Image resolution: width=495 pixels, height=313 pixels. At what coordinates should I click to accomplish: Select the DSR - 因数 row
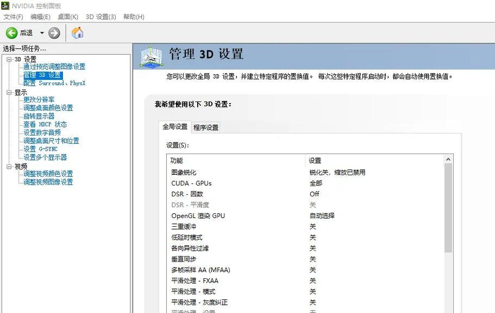[305, 194]
